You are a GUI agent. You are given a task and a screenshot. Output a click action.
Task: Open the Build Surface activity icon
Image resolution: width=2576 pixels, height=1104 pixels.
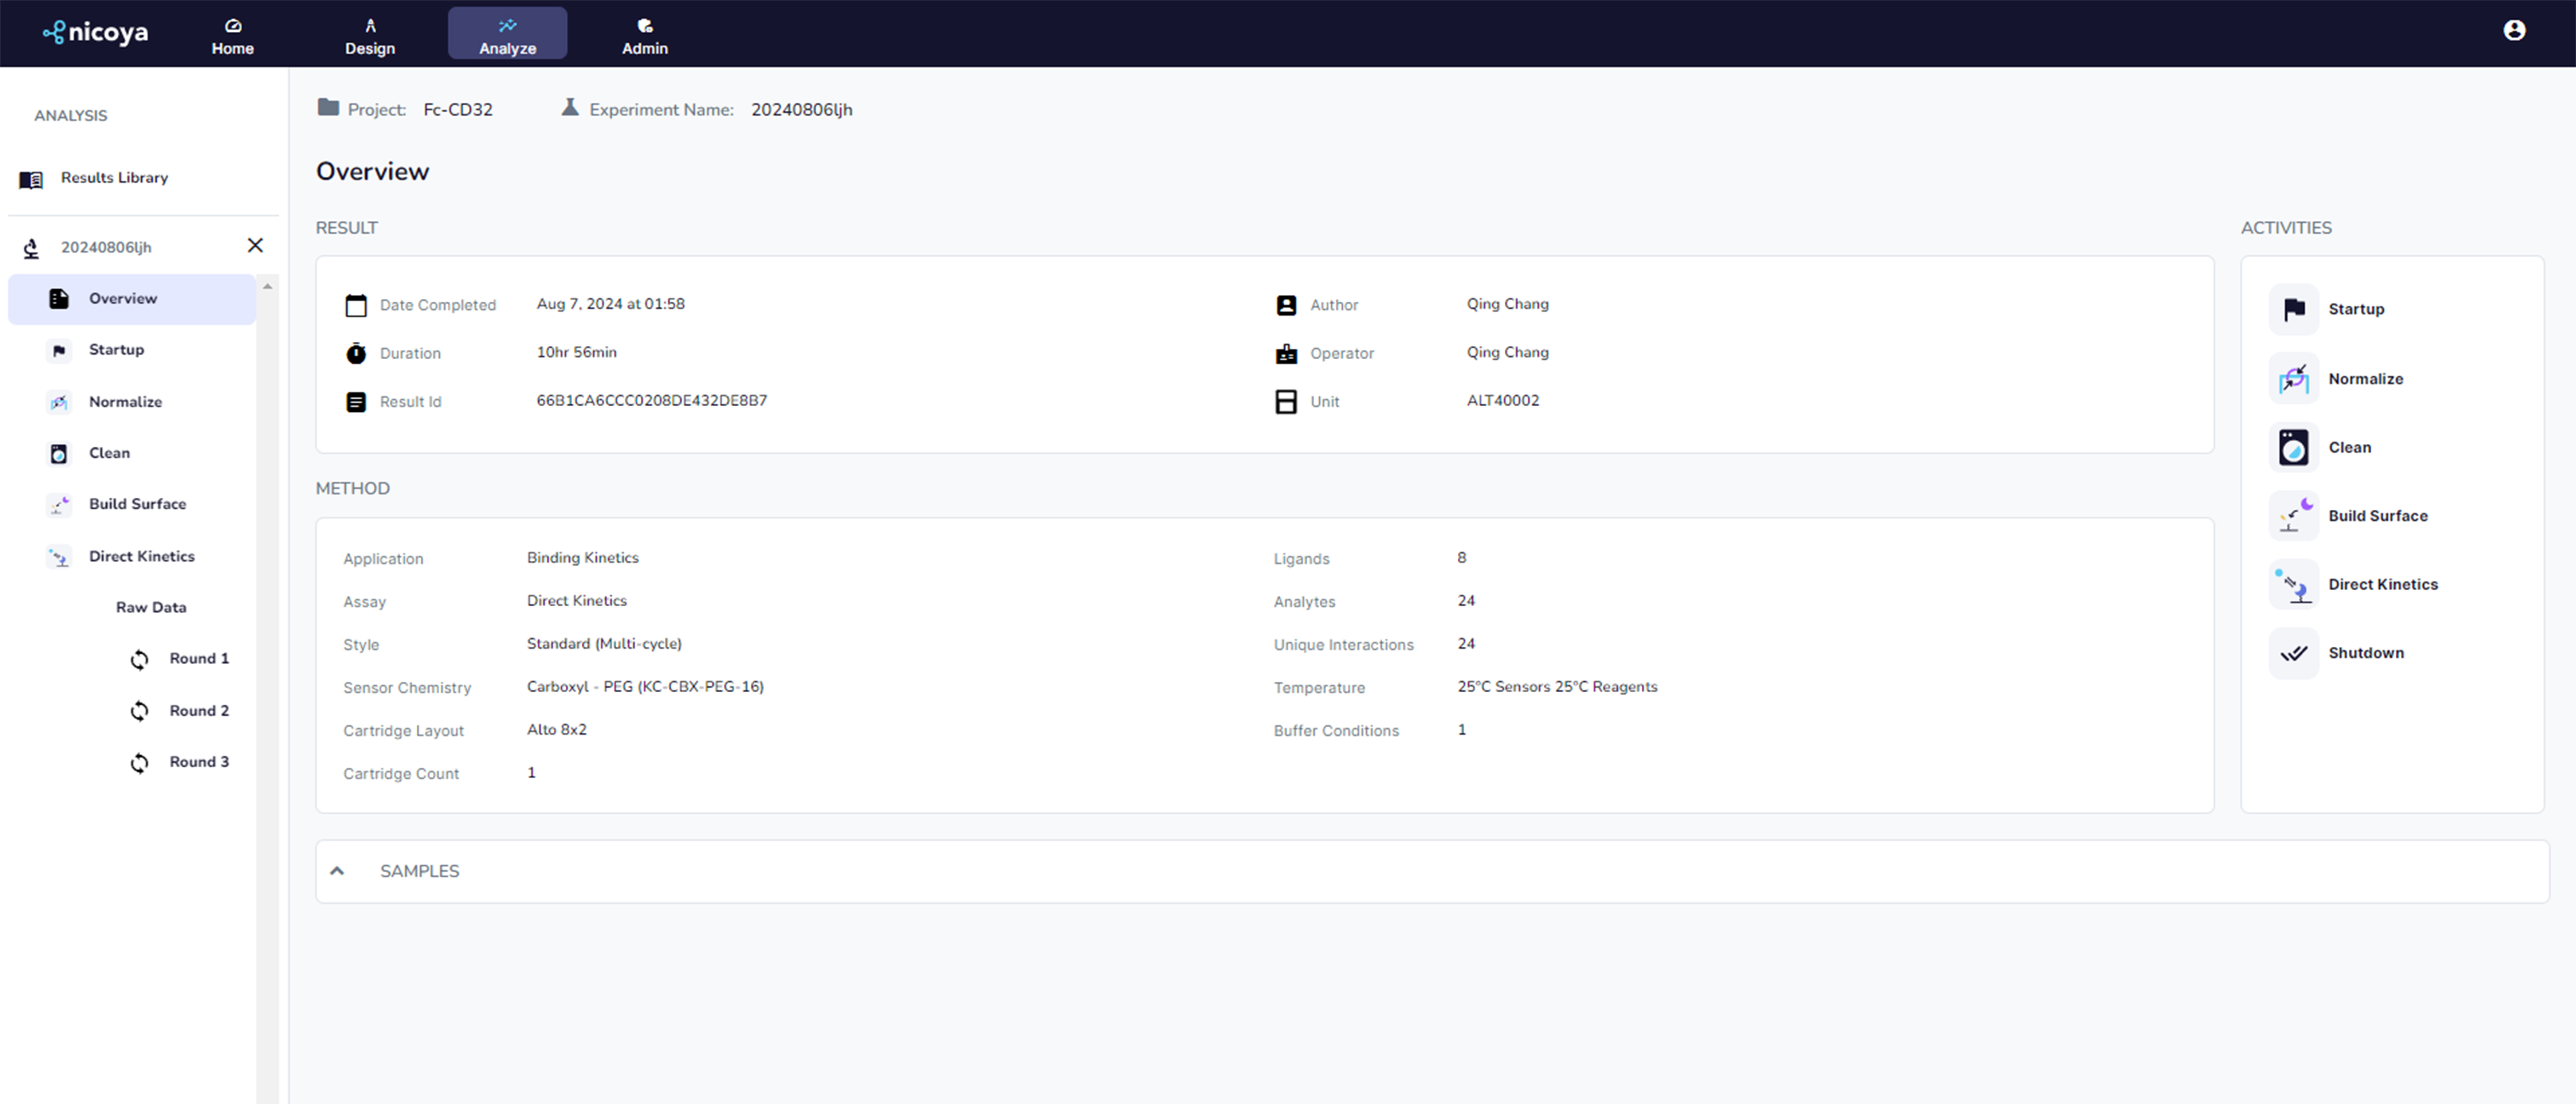pos(2293,516)
